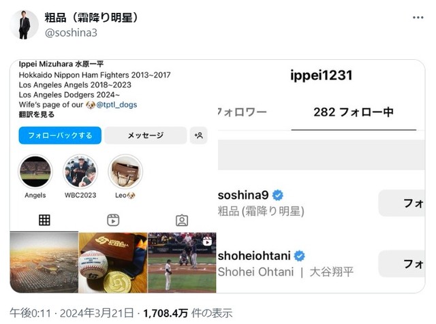Image resolution: width=436 pixels, height=324 pixels.
Task: Open the Angels story highlight
Action: [x=35, y=172]
